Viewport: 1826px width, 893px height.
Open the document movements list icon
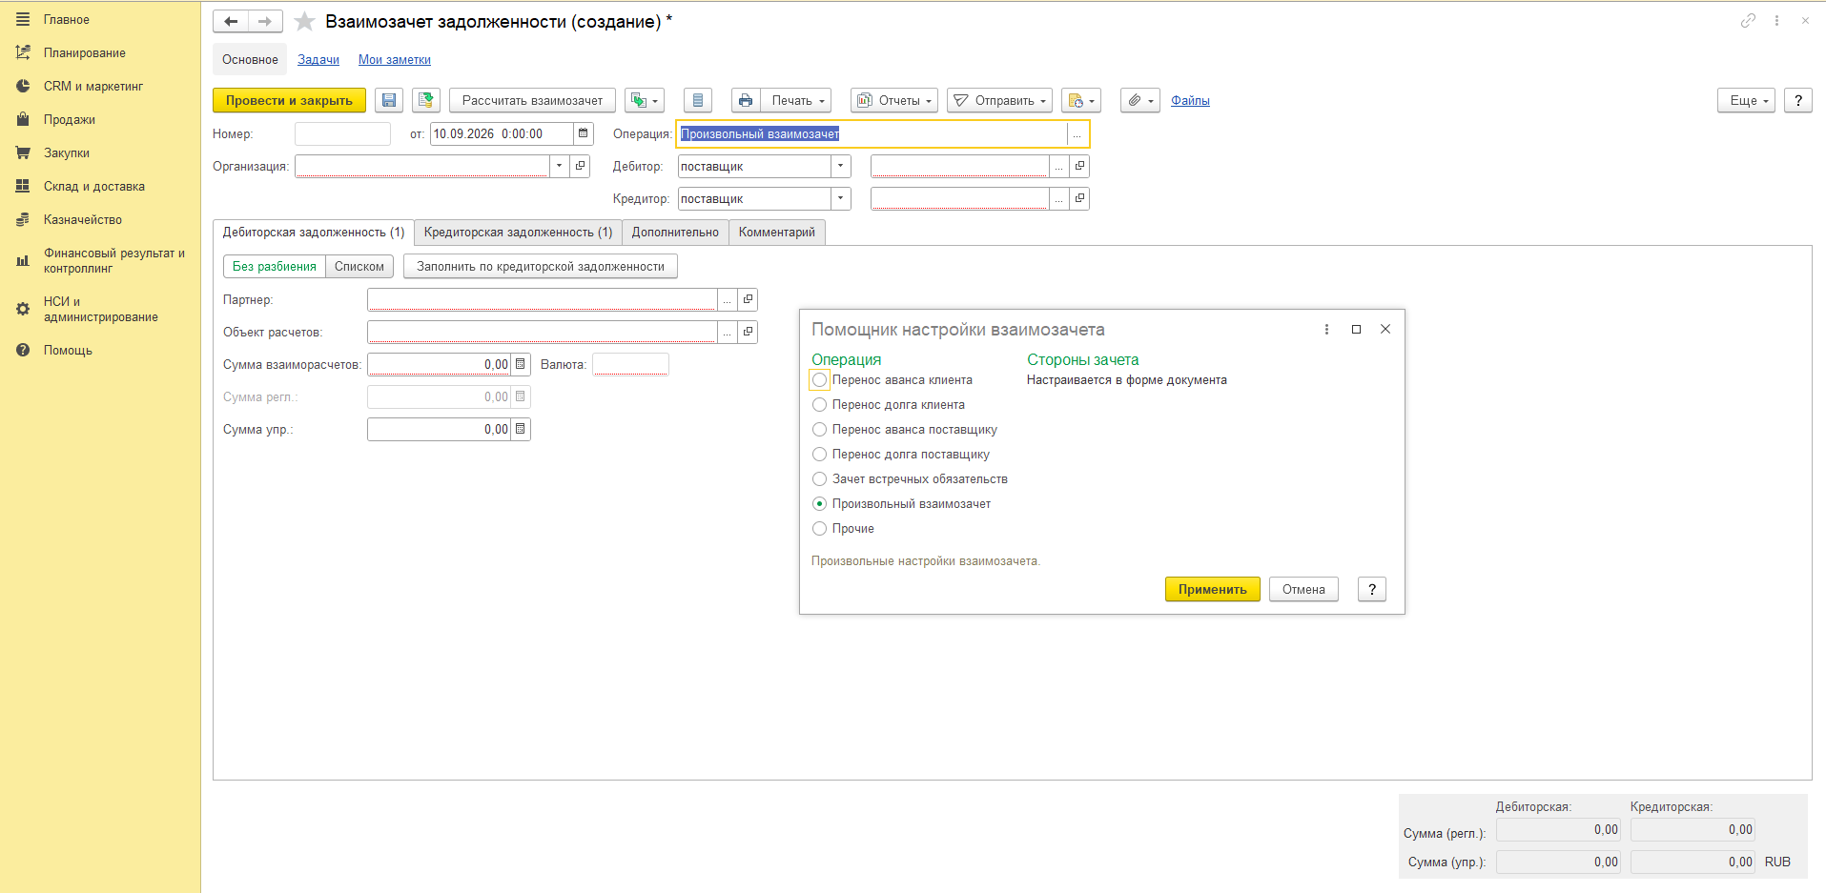pyautogui.click(x=698, y=100)
